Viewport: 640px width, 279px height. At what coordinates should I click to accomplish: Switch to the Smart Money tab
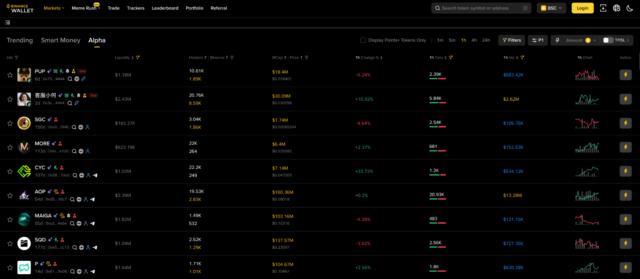[x=61, y=40]
